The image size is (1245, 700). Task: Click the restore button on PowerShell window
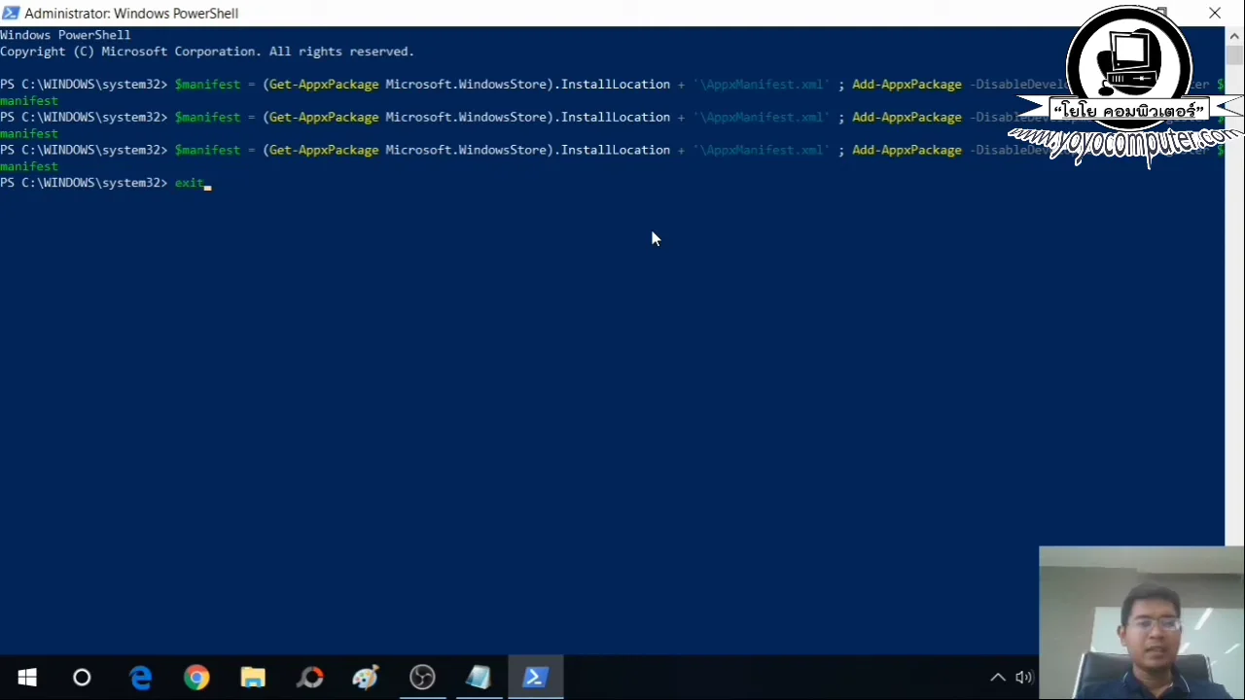pos(1161,13)
